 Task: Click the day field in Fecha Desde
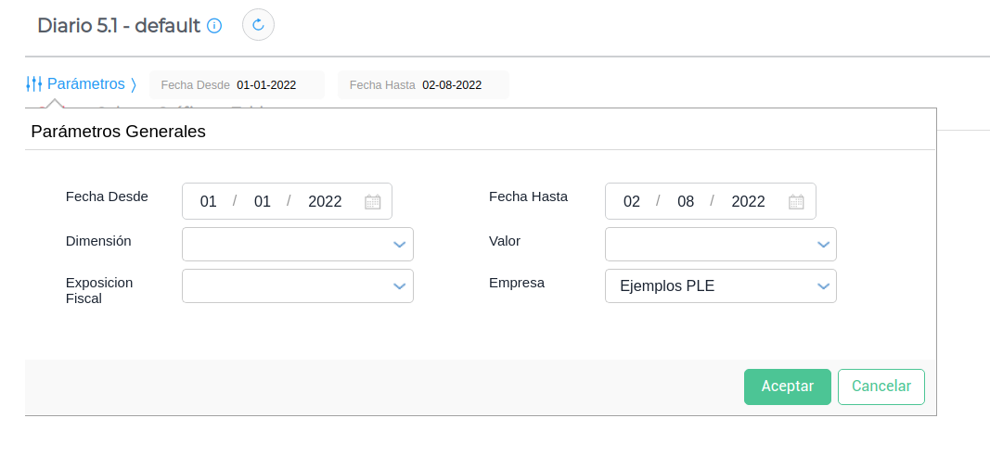209,202
